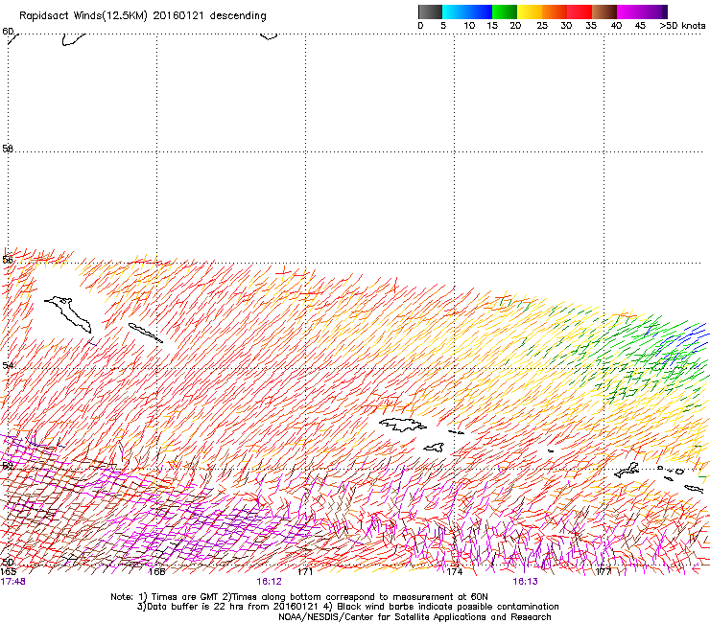Click the red 30-35 knots legend swatch

click(x=580, y=12)
